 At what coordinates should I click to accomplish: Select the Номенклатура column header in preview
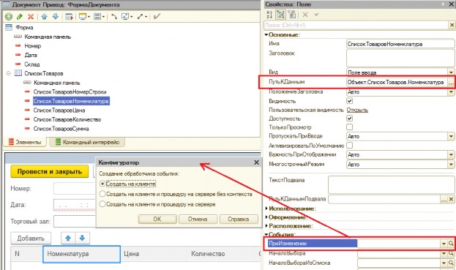tap(81, 254)
